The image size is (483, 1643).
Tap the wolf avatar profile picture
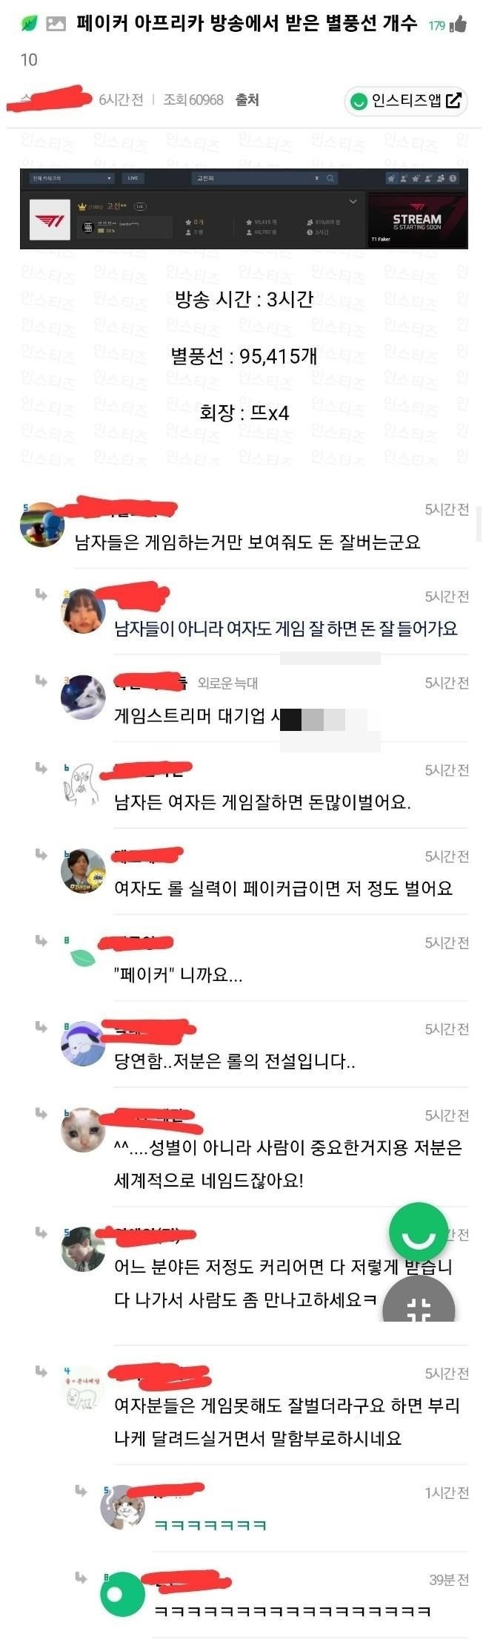(82, 697)
